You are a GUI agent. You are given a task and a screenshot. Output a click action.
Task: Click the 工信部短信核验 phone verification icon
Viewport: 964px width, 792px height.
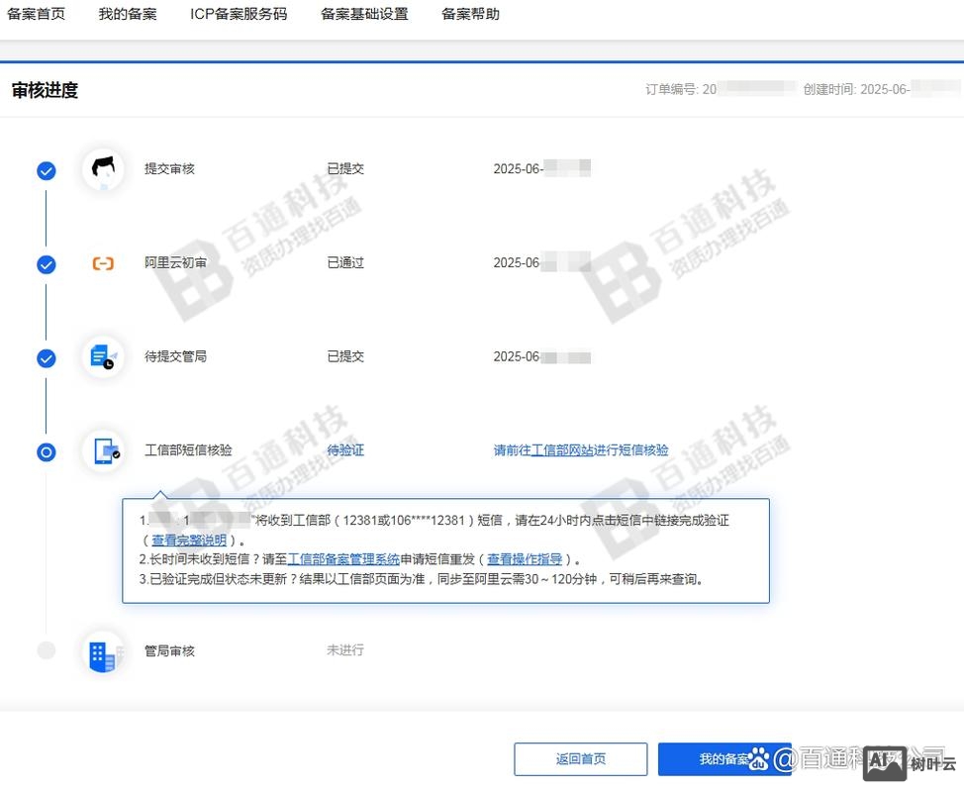tap(103, 450)
